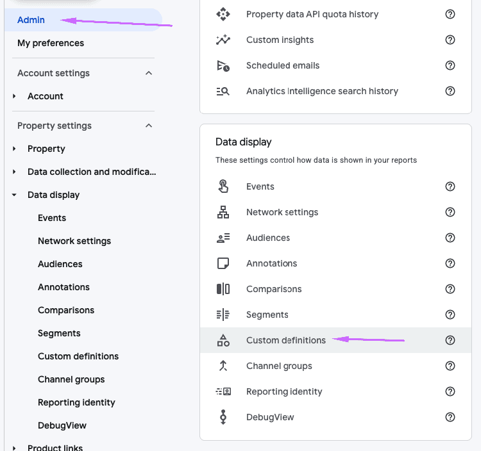Open help for Scheduled emails
This screenshot has height=451, width=481.
click(450, 65)
